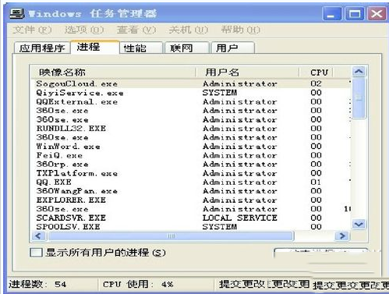This screenshot has width=389, height=294.
Task: Open the 帮助(H) menu
Action: point(240,30)
